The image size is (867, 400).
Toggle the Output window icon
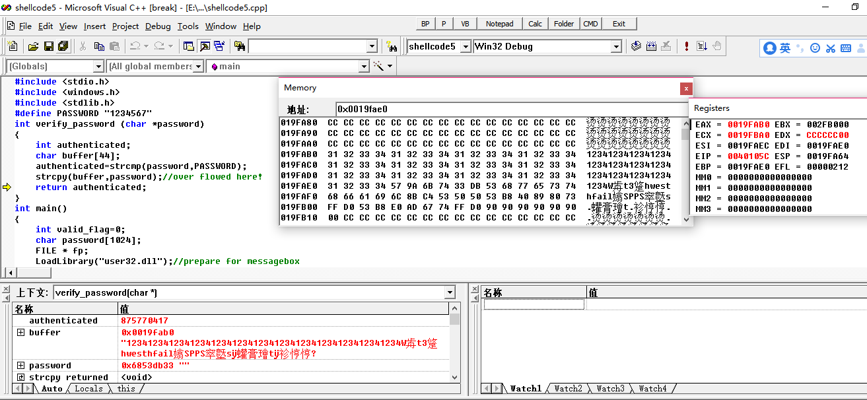coord(204,46)
